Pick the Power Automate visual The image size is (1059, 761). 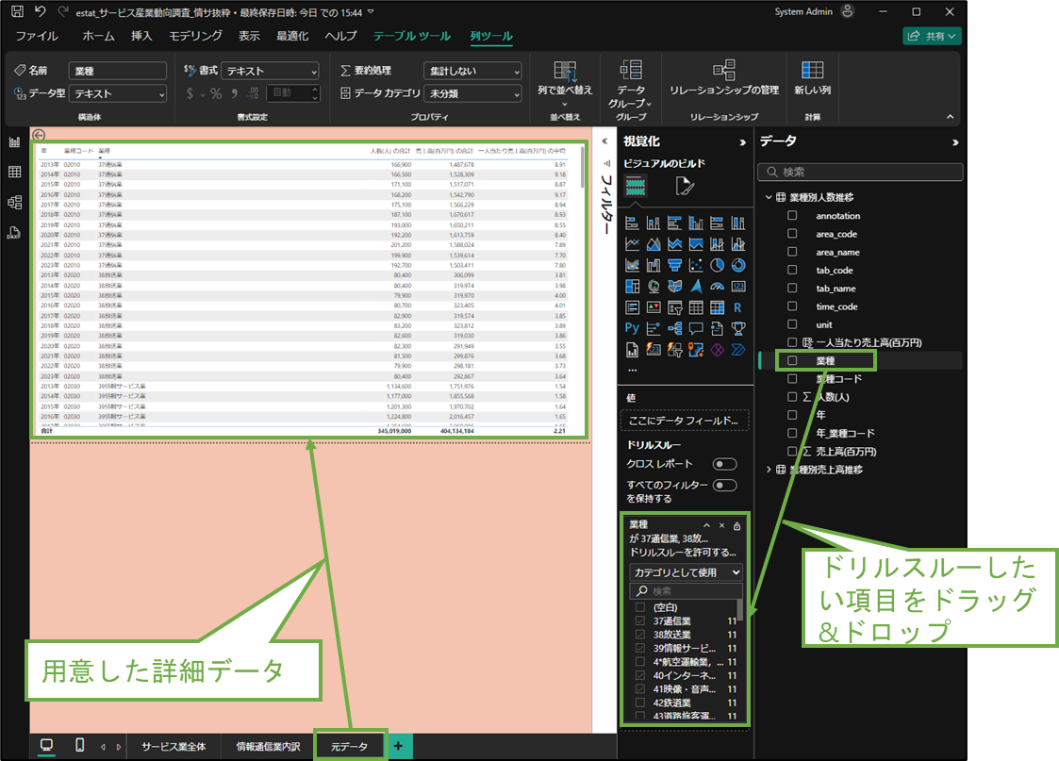[738, 349]
